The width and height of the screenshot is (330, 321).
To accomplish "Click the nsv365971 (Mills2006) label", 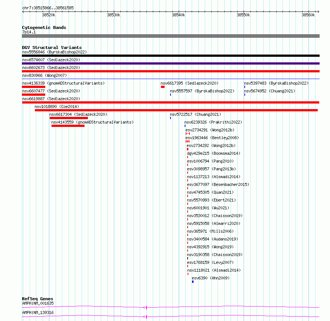I will (x=210, y=231).
